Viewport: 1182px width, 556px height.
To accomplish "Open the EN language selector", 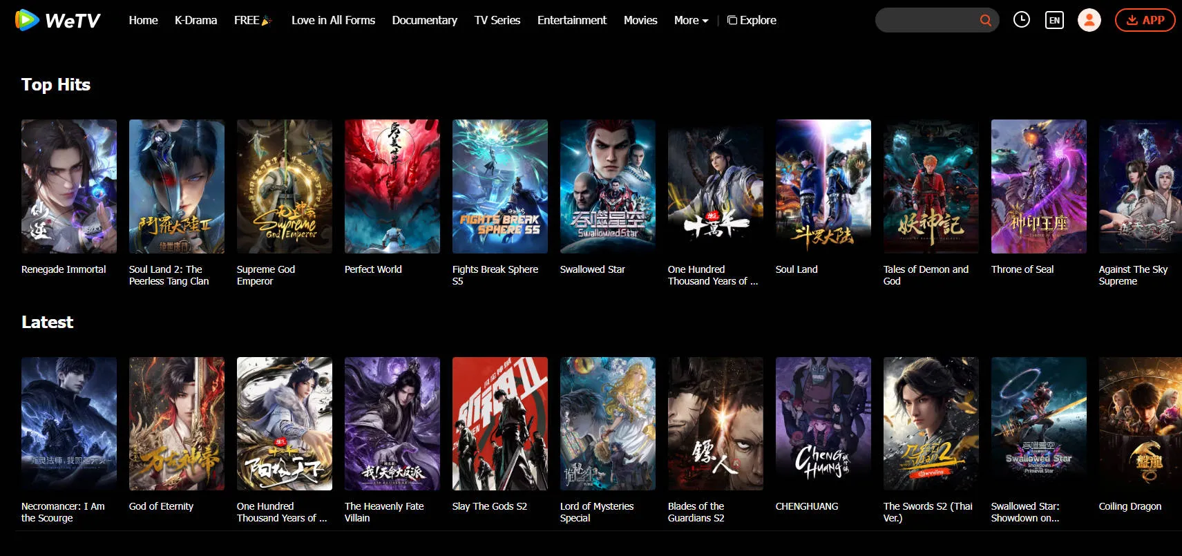I will coord(1054,20).
